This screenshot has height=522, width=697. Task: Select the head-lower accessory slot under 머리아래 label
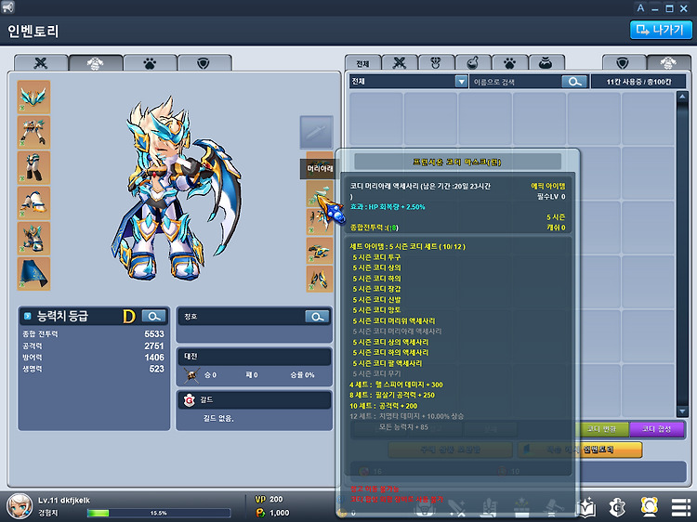pos(320,193)
